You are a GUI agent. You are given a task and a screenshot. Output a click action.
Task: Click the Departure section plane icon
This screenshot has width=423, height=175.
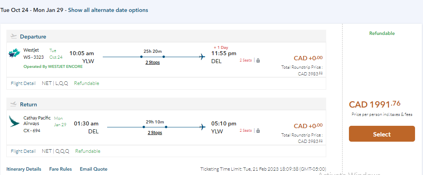pyautogui.click(x=14, y=37)
